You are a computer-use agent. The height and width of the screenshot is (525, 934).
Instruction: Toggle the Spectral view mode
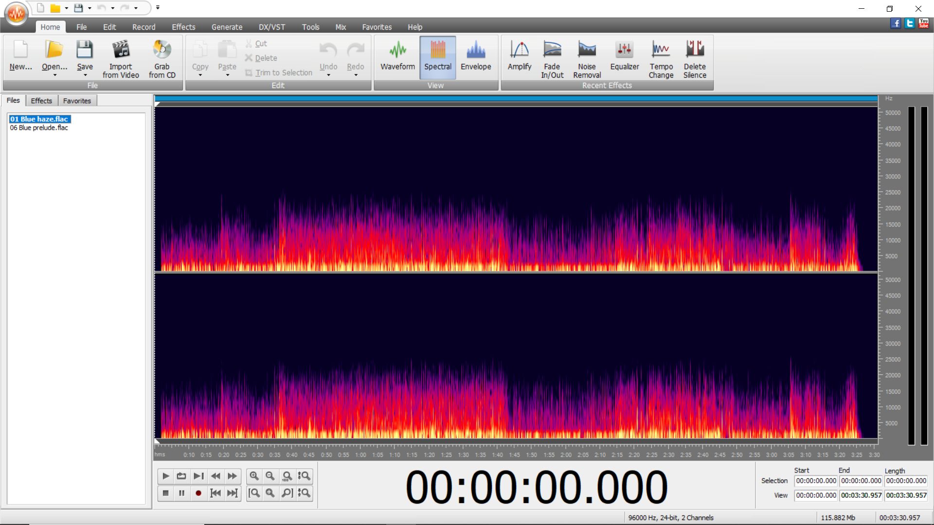click(x=437, y=56)
